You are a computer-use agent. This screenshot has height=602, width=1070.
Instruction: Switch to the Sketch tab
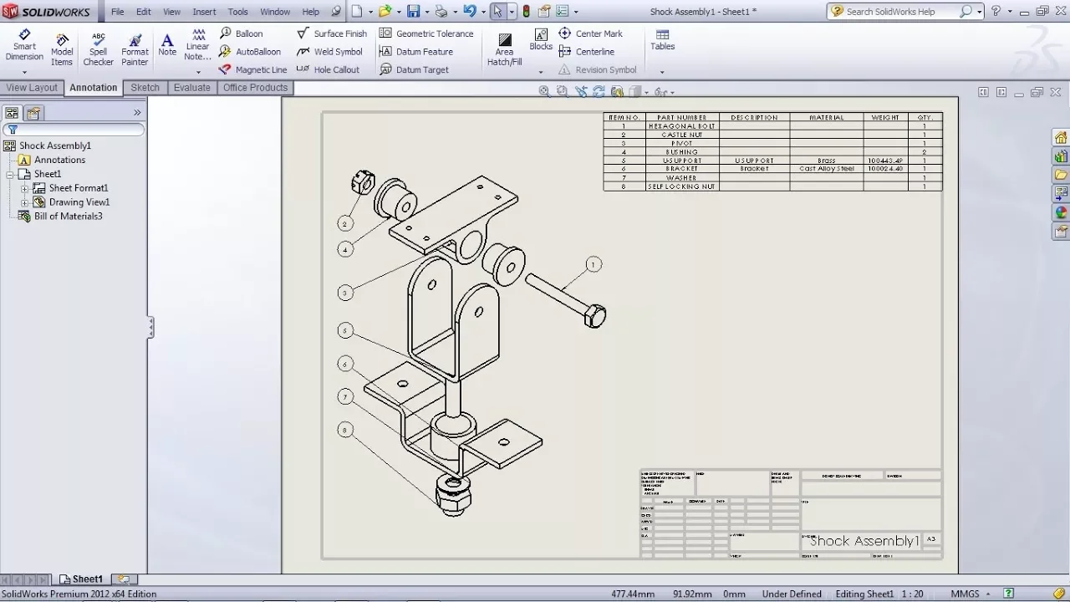[x=145, y=88]
